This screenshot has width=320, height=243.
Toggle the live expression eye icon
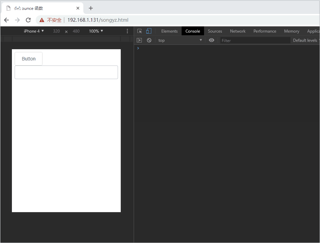click(x=212, y=40)
